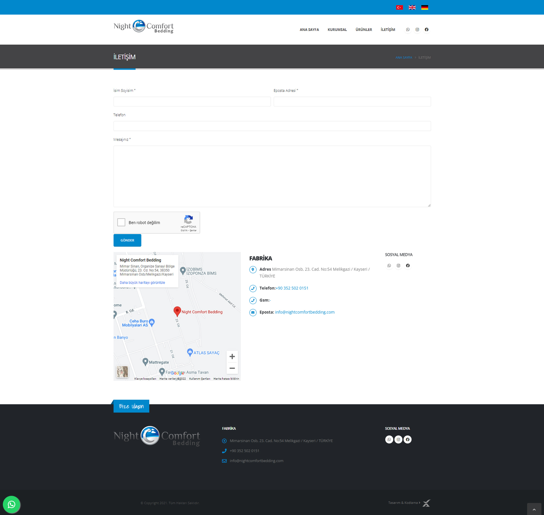Click 'Daha büyük haritayı görüntüle' map link
Screen dimensions: 544x515
click(x=142, y=283)
